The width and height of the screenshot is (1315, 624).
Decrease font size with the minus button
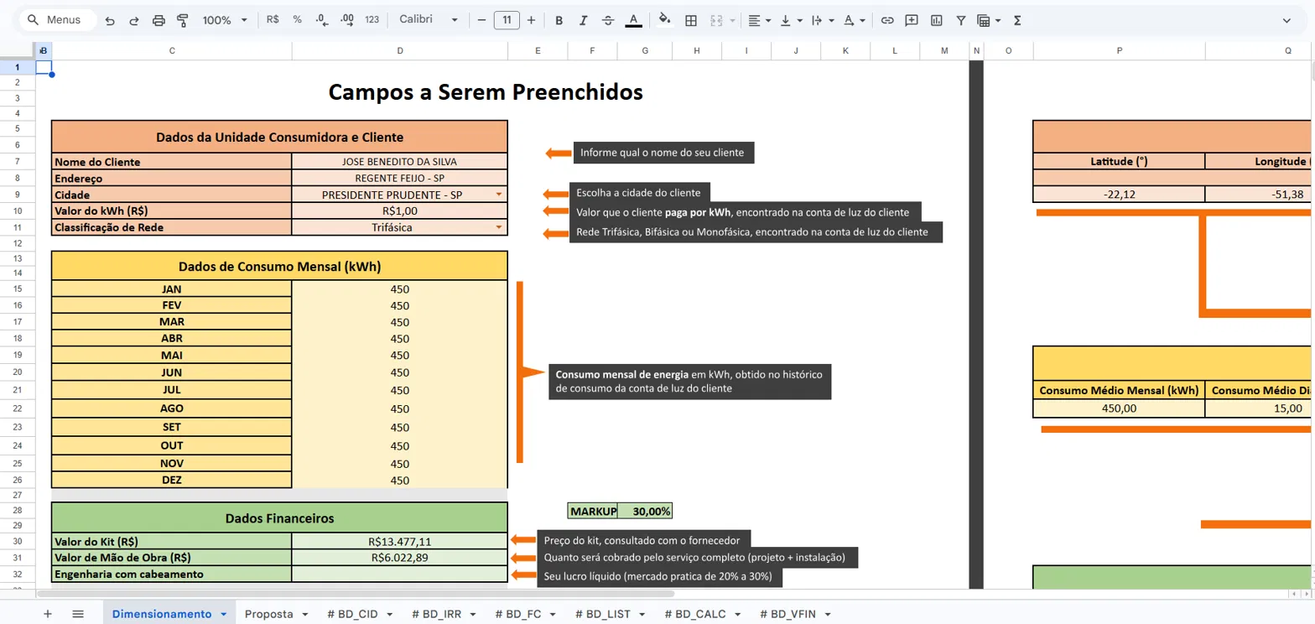point(481,19)
